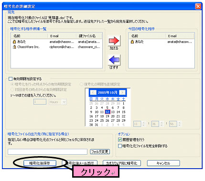This screenshot has width=205, height=181.
Task: Click カオスウェア宛に暗号化 button
Action: [122, 163]
